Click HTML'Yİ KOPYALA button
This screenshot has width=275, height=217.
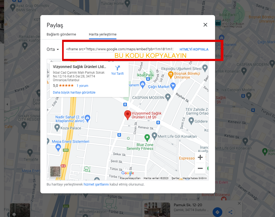[x=194, y=49]
